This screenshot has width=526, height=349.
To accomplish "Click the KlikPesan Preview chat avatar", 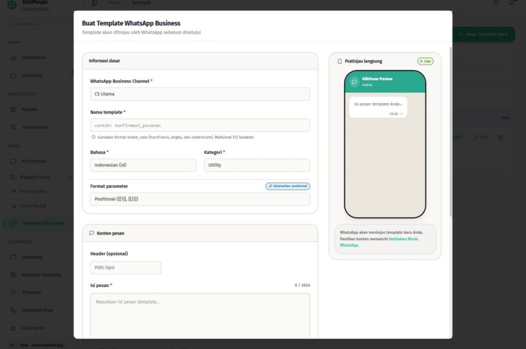I will [x=354, y=82].
